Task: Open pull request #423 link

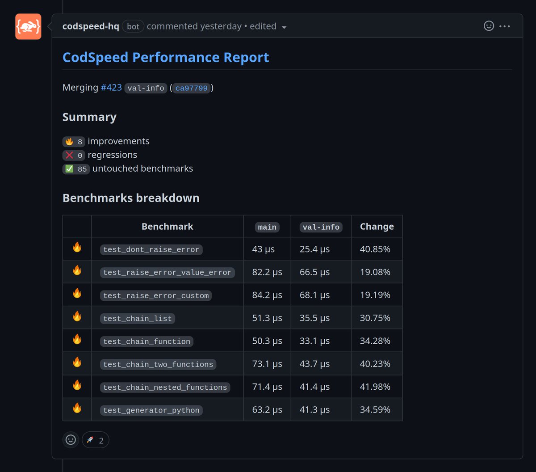Action: (111, 88)
